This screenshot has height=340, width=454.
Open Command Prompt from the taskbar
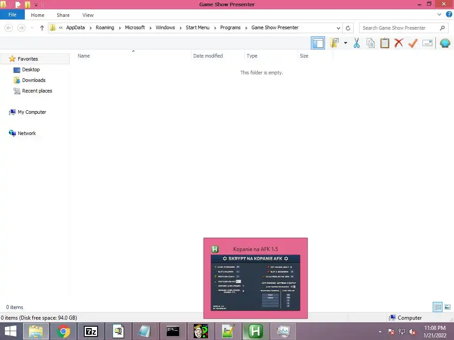point(173,331)
